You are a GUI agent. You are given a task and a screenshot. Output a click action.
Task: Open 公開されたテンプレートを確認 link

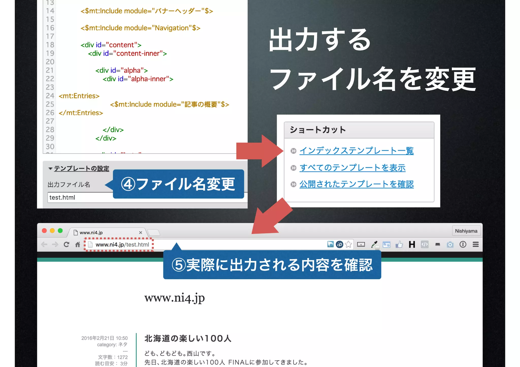356,184
